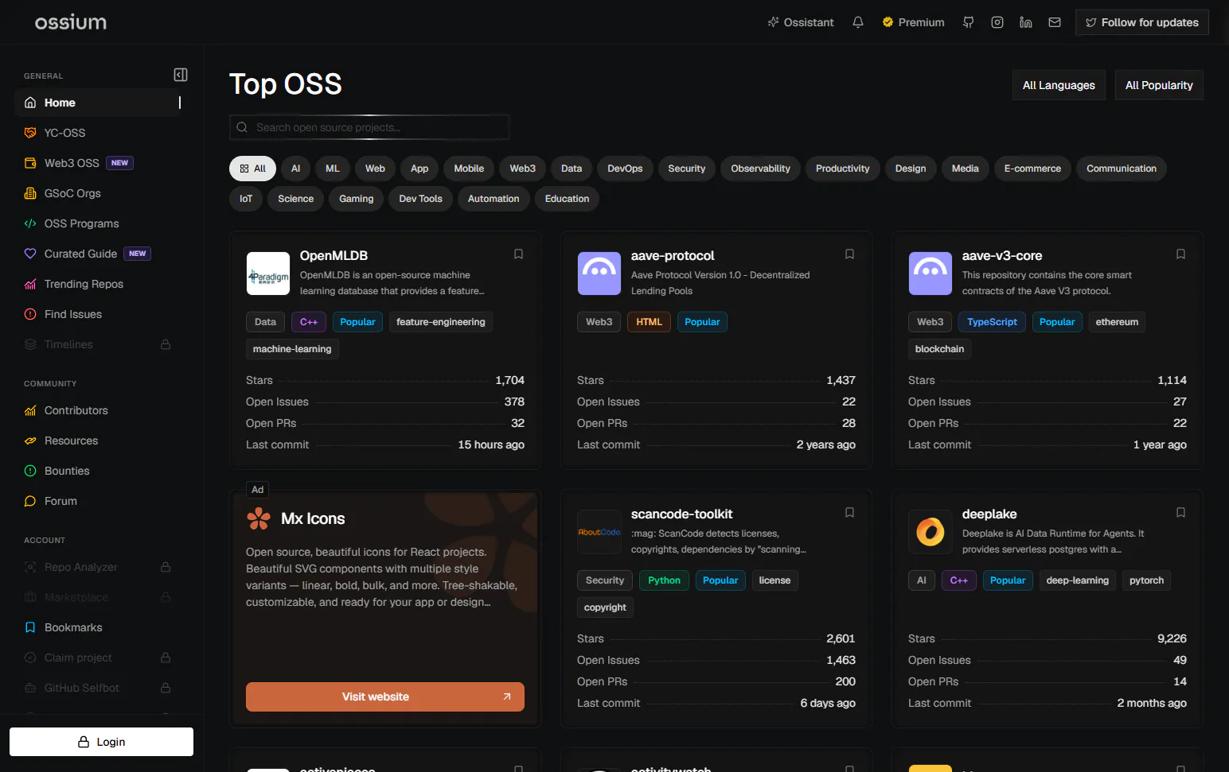Click the OpenMLDB project logo
Screen dimensions: 1229x772
pos(268,273)
